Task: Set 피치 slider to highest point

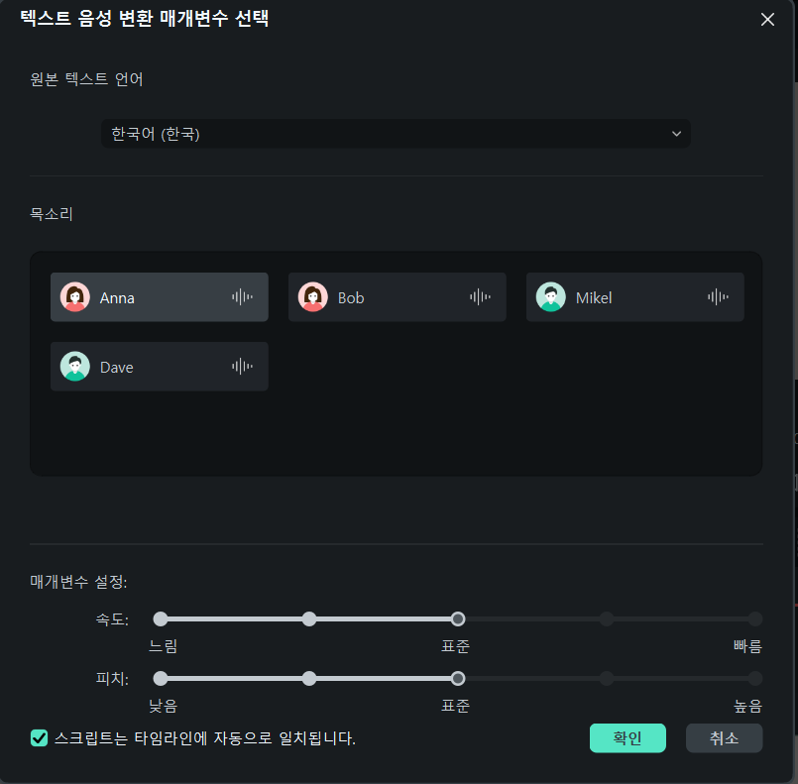Action: click(x=754, y=679)
